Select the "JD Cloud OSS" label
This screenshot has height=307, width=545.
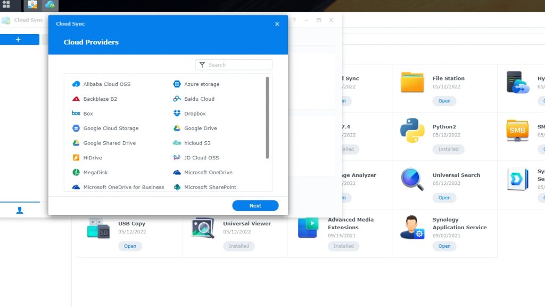pyautogui.click(x=202, y=157)
